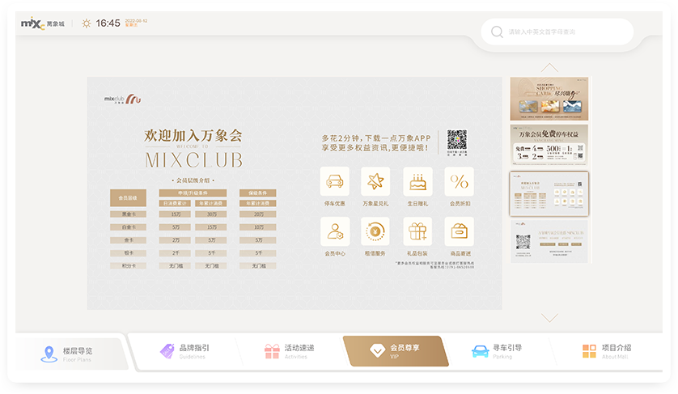Open the item delivery (商品寄送) bag icon

click(x=459, y=231)
